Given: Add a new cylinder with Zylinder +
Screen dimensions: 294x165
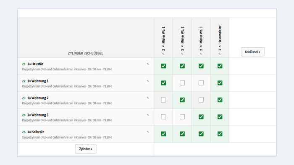Looking at the screenshot, I should click(86, 149).
